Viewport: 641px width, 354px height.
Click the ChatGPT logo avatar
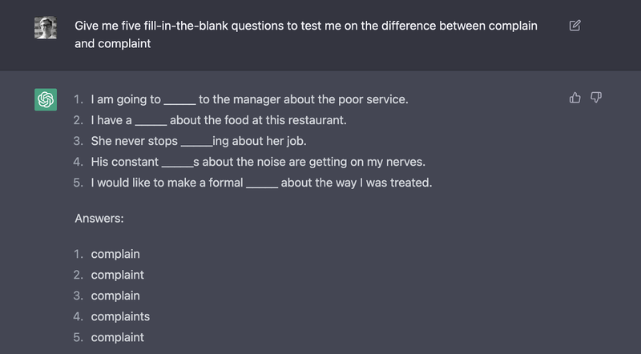click(x=46, y=100)
